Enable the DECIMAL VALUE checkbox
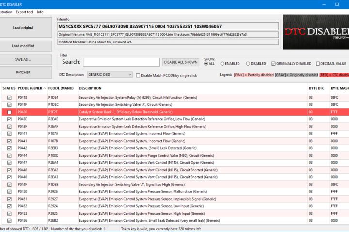Screen dimensions: 349x232 [318, 63]
